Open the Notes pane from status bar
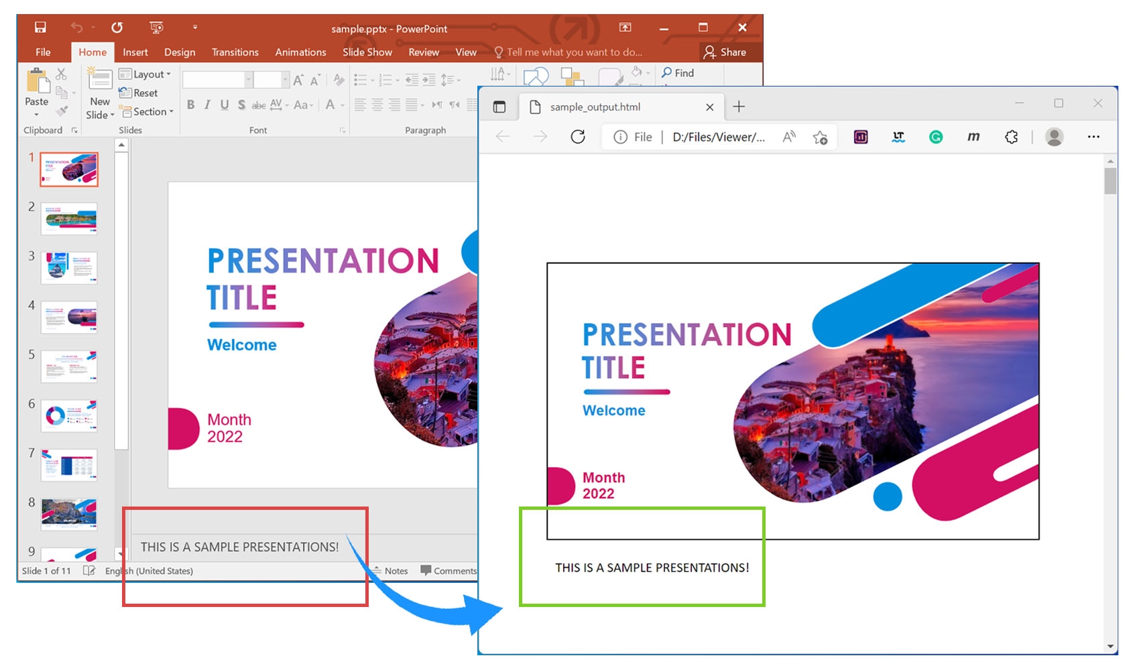 tap(392, 571)
